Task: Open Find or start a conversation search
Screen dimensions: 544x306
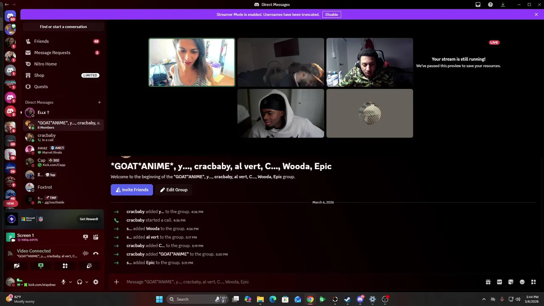Action: [x=63, y=27]
